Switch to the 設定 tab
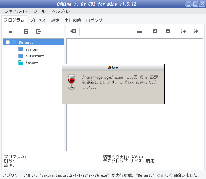Viewport: 206px width, 179px height. pos(55,20)
